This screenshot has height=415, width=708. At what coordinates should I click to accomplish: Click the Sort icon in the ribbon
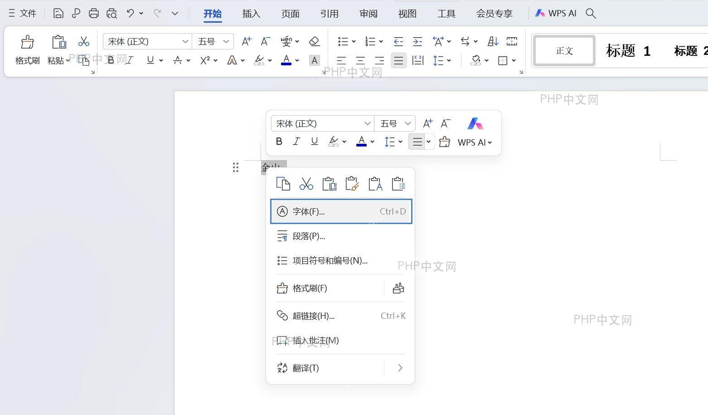click(493, 41)
